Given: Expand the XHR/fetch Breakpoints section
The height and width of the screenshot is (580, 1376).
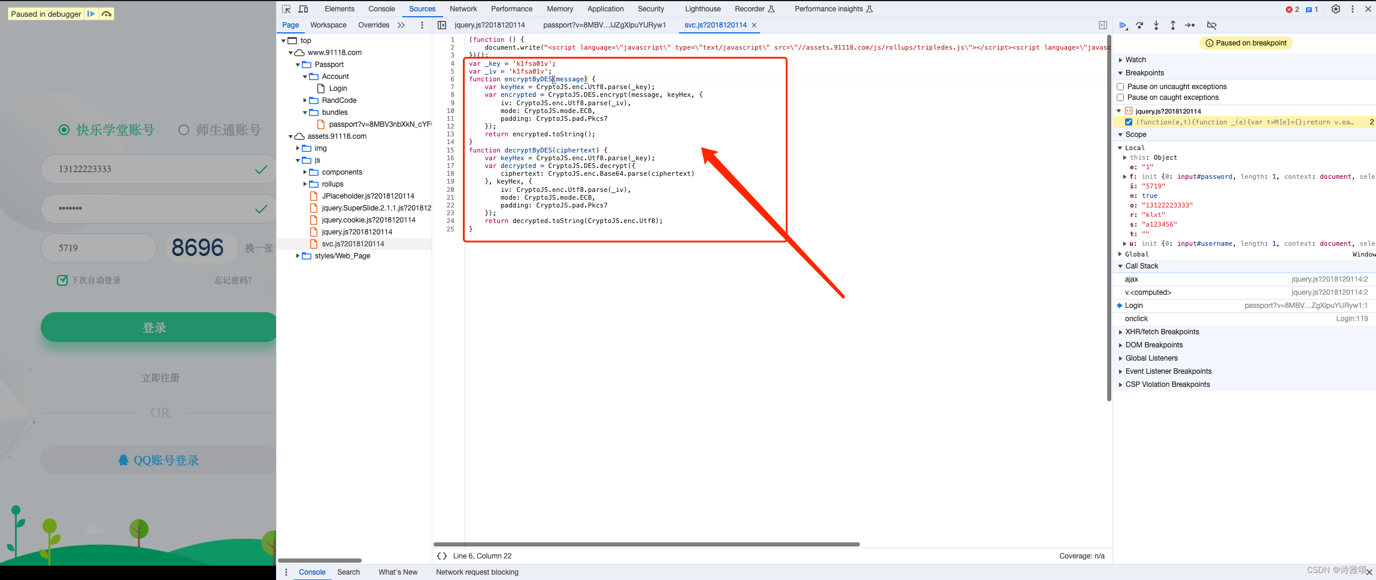Looking at the screenshot, I should [x=1120, y=332].
